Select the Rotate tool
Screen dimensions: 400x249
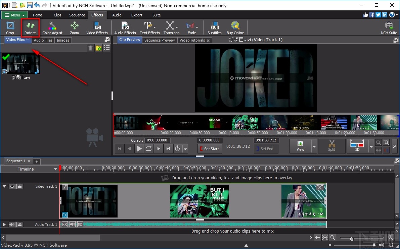[30, 27]
